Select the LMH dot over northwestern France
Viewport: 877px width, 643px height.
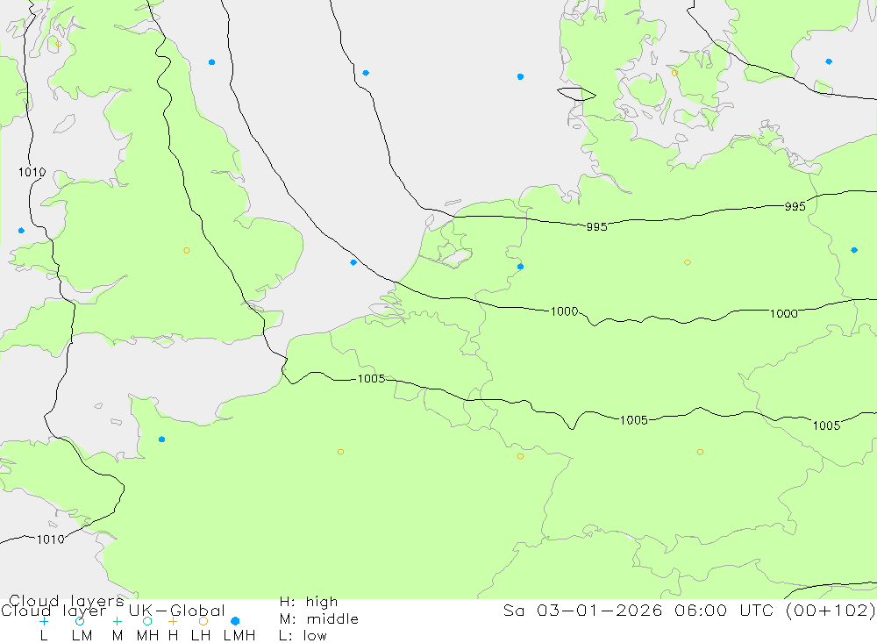tap(161, 439)
